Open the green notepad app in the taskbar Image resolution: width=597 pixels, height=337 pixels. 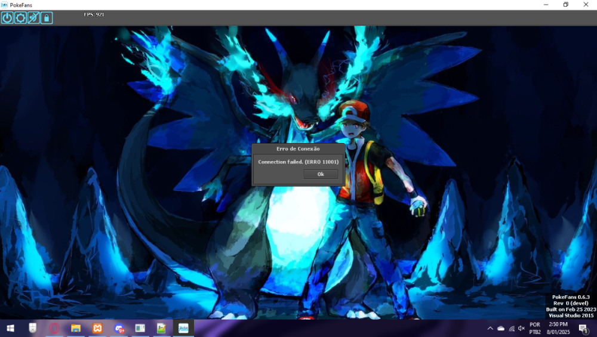(x=161, y=328)
